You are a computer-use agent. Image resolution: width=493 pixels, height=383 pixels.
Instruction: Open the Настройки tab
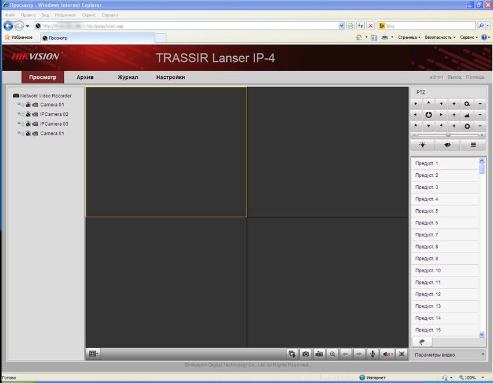(x=171, y=77)
